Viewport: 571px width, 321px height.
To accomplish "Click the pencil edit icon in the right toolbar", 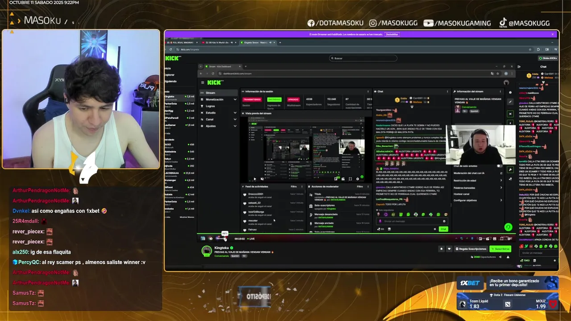I will (x=510, y=102).
